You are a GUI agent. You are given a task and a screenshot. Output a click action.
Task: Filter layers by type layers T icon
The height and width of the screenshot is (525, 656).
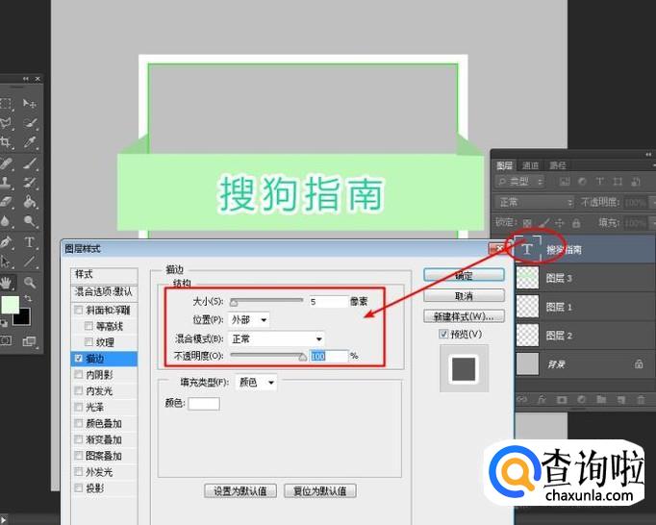599,181
